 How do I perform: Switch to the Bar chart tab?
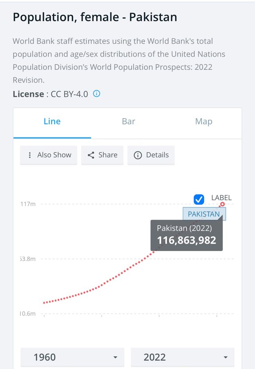click(x=129, y=122)
